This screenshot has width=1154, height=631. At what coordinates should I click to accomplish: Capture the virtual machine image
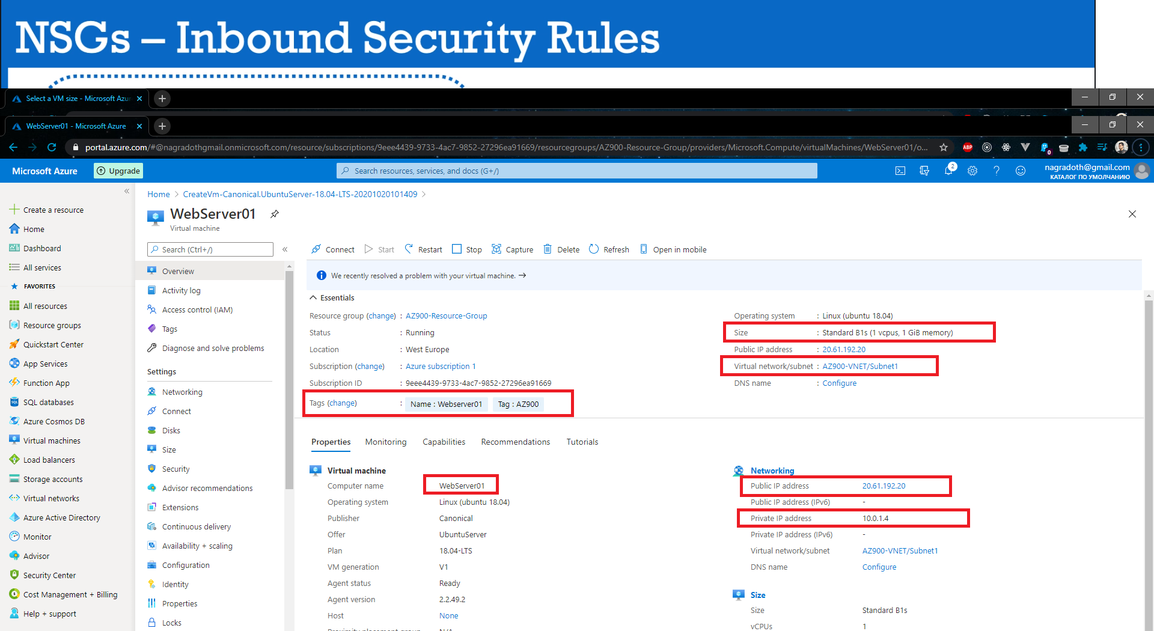coord(513,249)
